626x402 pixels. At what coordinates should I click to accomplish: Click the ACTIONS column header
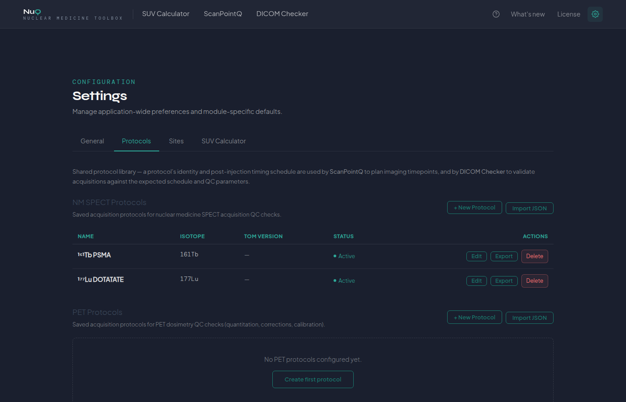535,236
